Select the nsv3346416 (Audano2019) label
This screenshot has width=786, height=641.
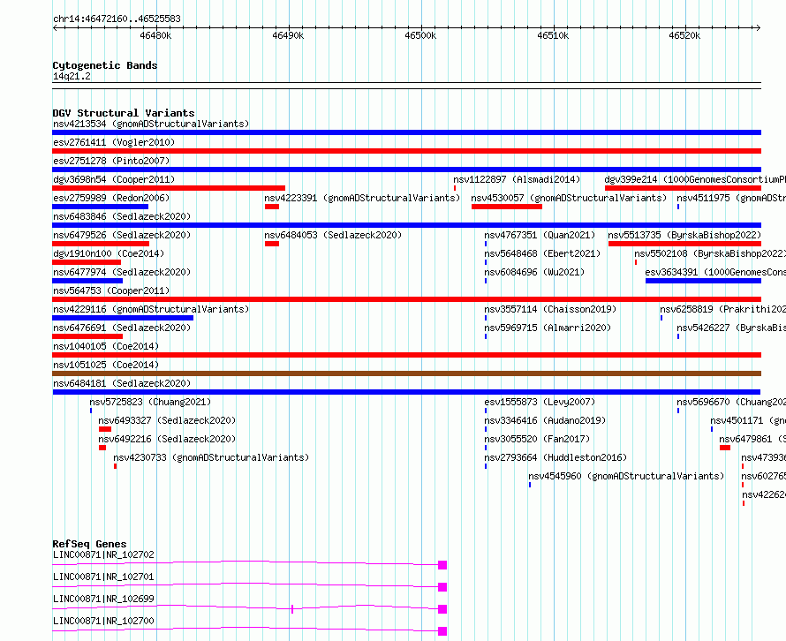(545, 420)
